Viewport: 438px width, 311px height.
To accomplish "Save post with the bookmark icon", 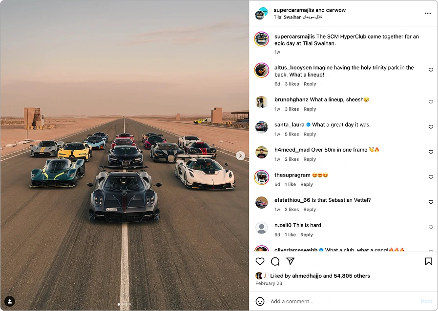I will [x=429, y=261].
